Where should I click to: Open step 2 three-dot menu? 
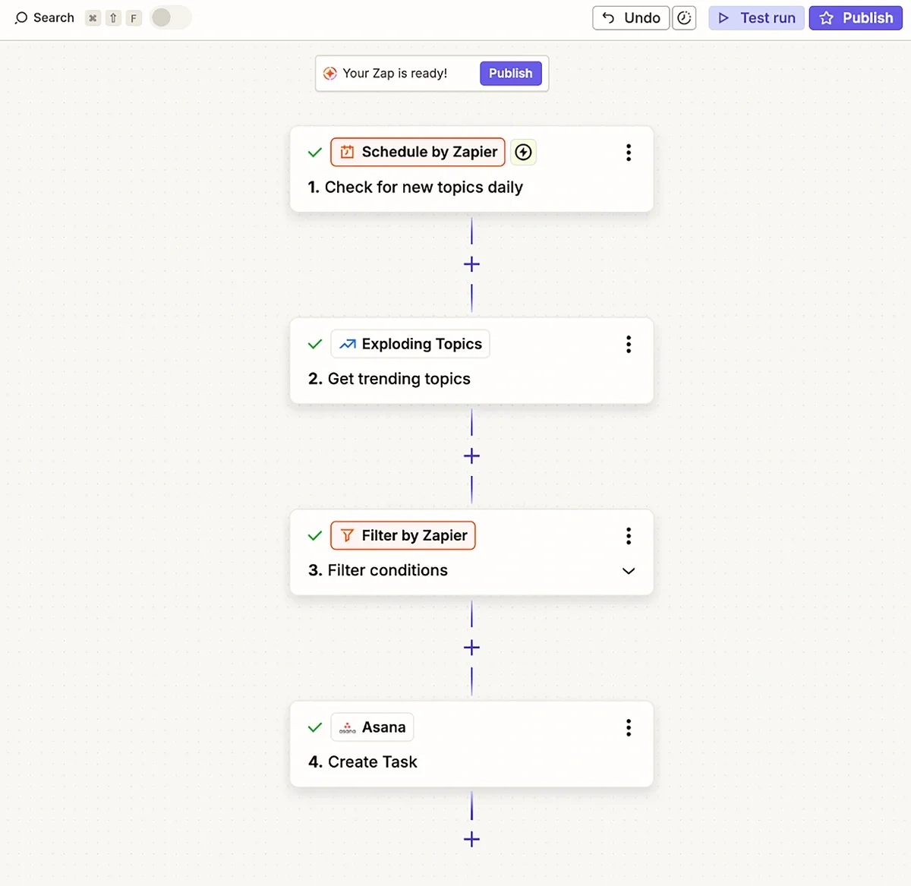pos(629,344)
